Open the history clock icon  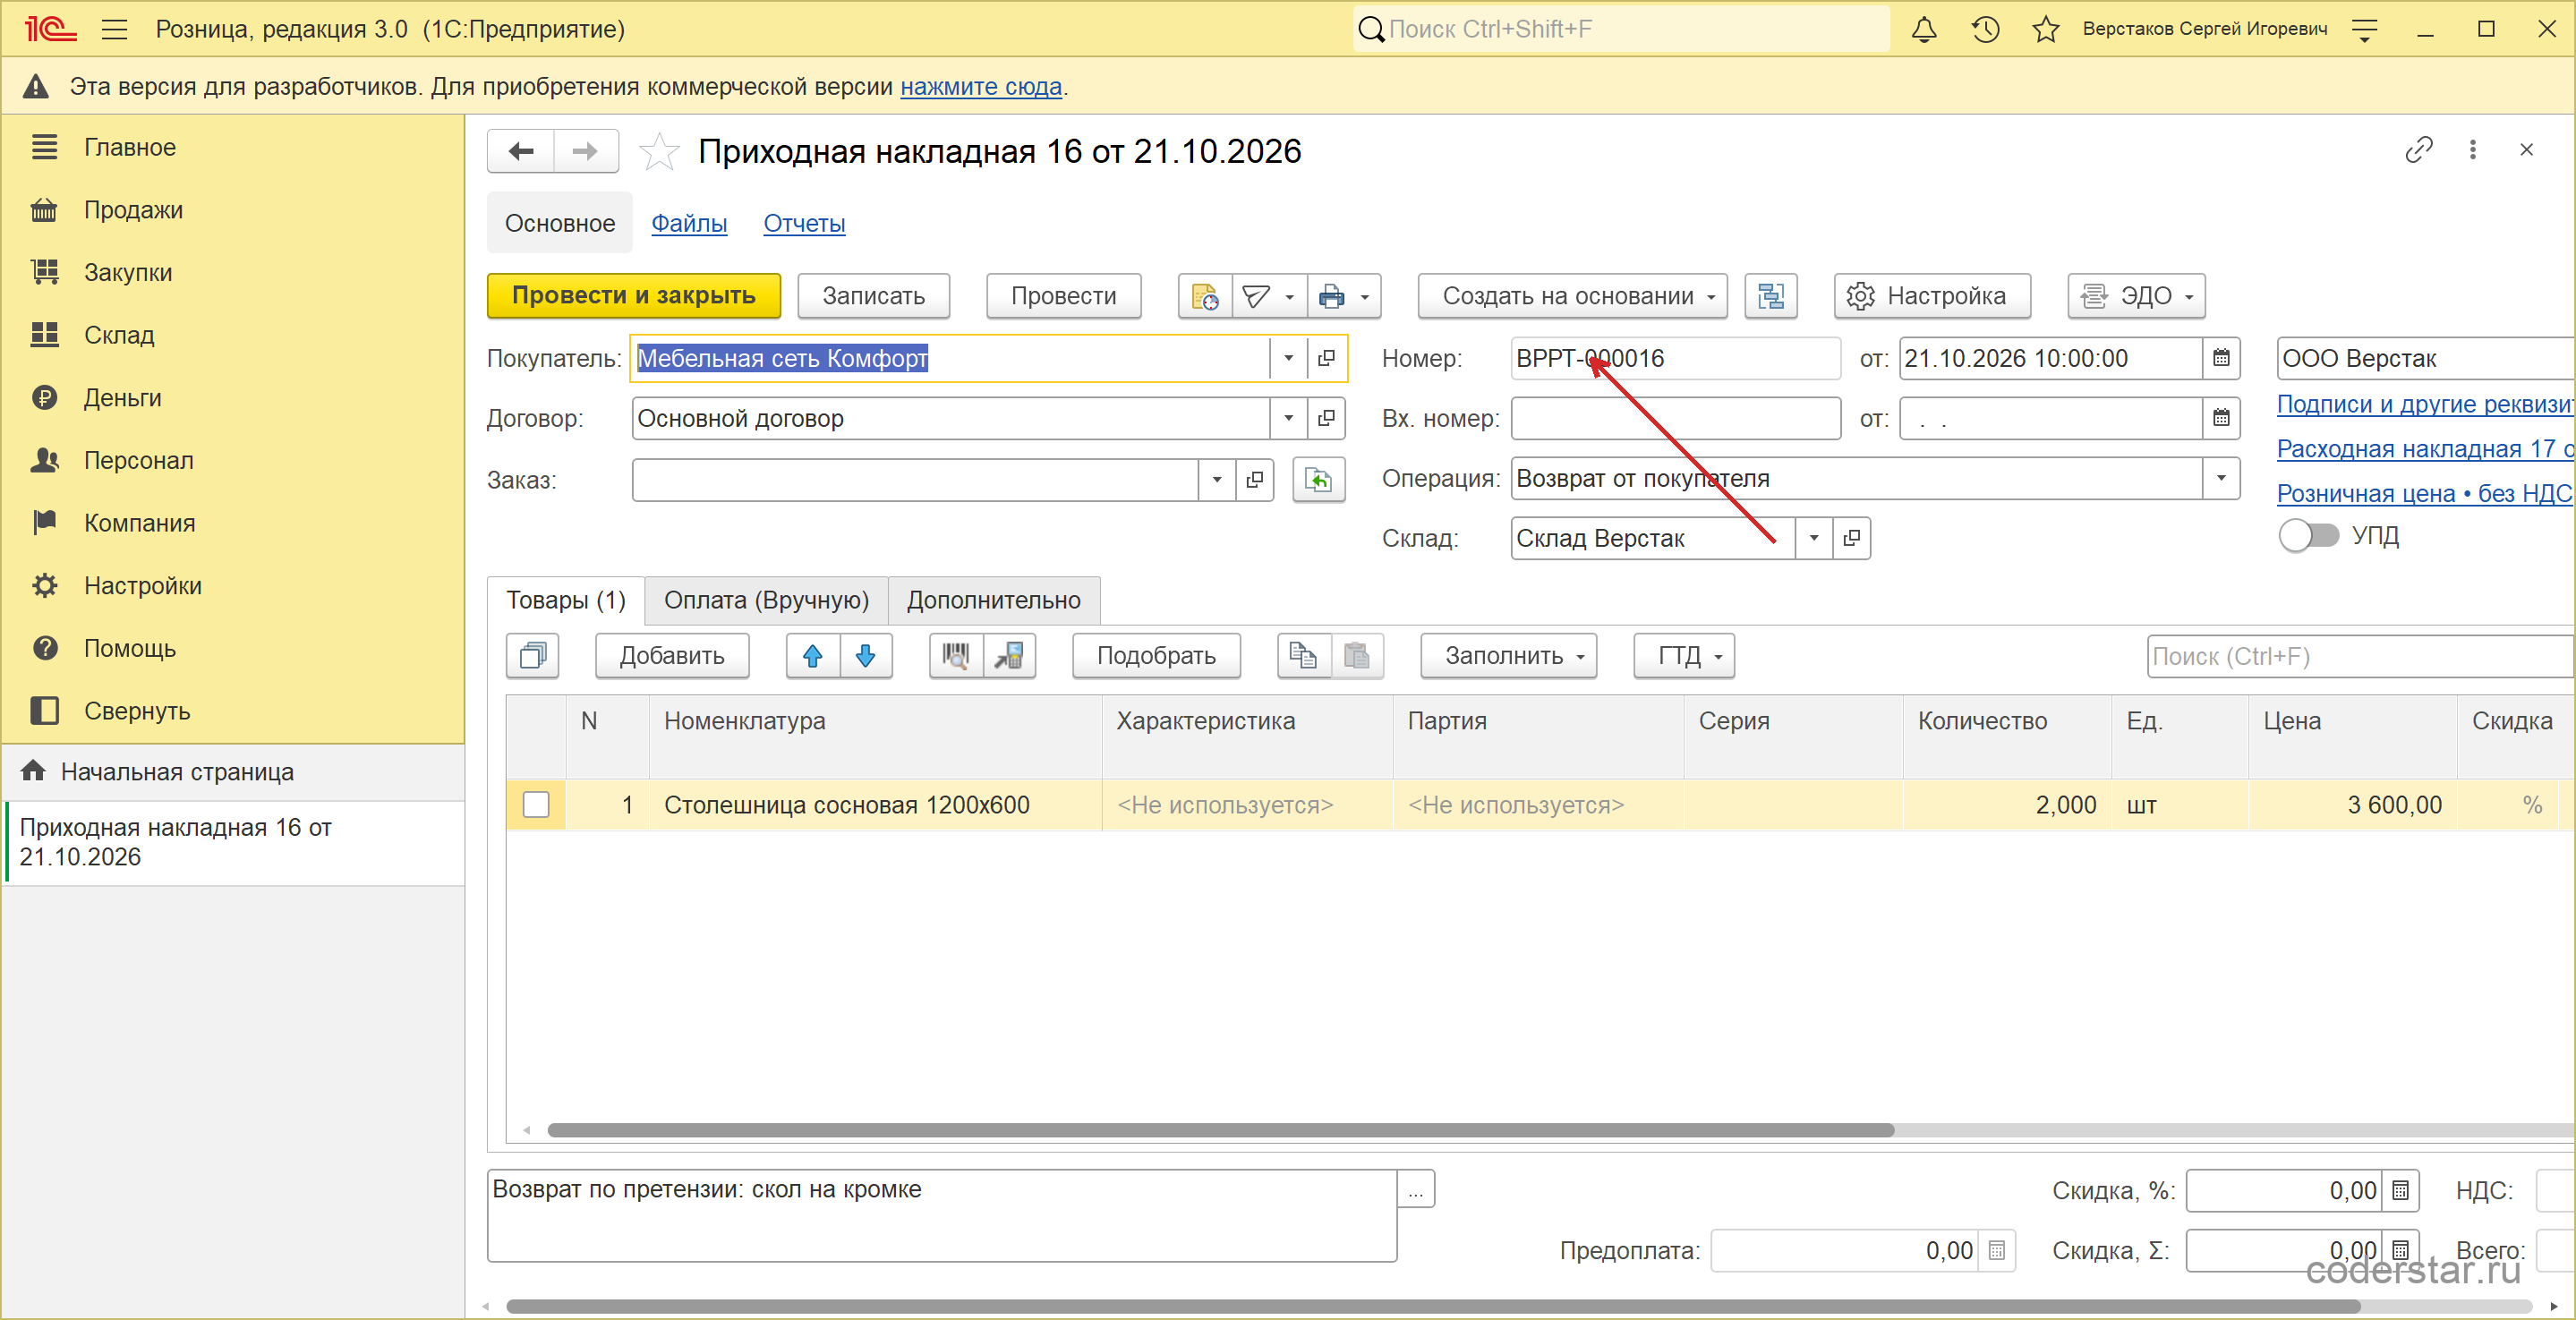(x=1985, y=29)
